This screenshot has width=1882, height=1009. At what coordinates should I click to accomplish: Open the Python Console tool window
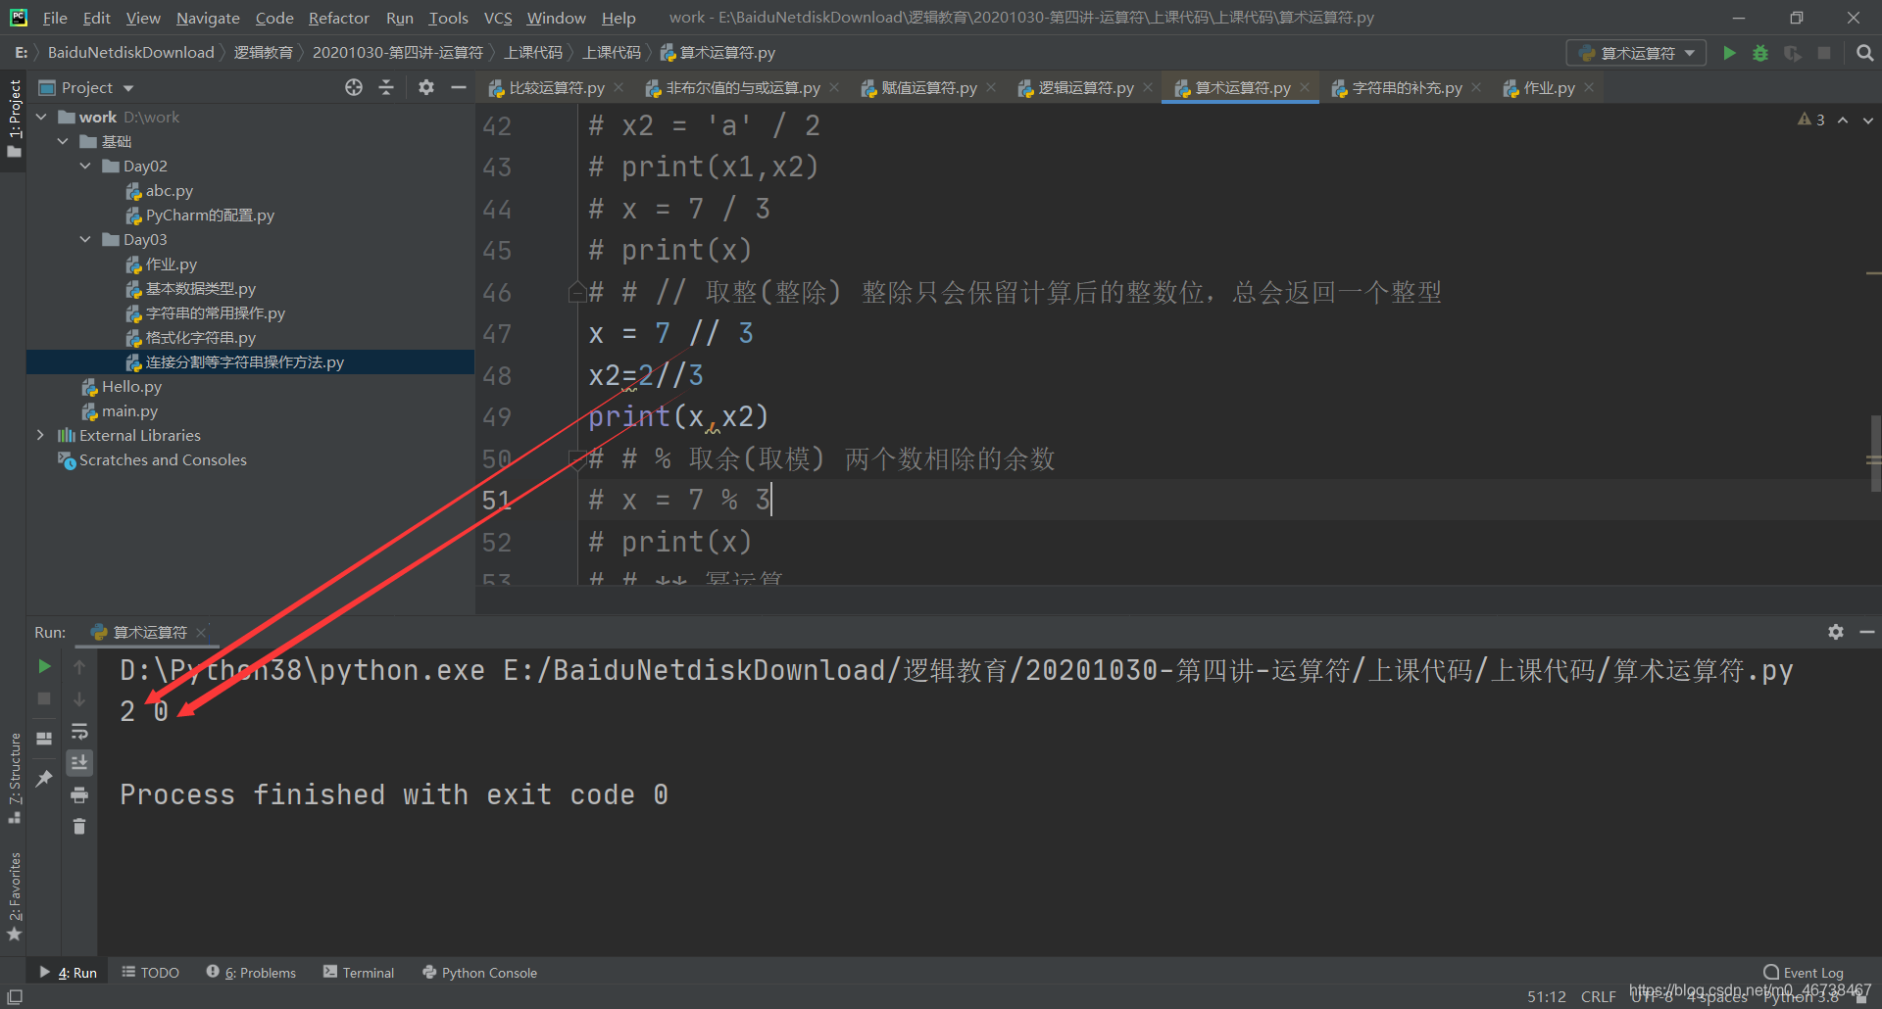pos(479,972)
